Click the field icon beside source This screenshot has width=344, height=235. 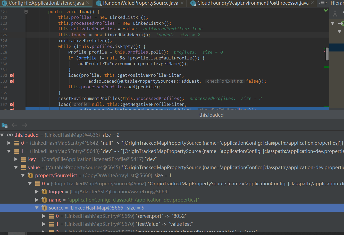coord(44,208)
